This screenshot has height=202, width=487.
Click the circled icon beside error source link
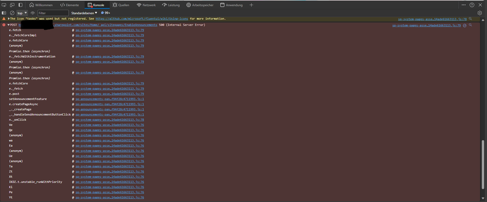pyautogui.click(x=465, y=25)
